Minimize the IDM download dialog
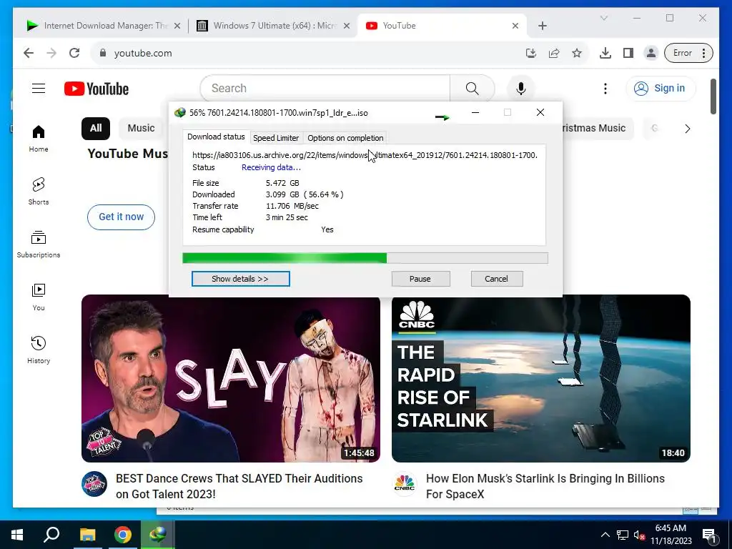The image size is (732, 549). (x=475, y=112)
